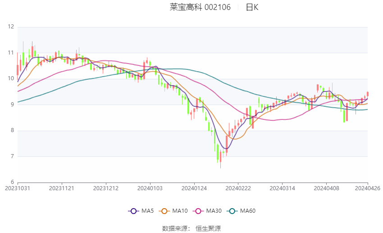Screen dimensions: 383x233
Task: Hide the MA60 line via its label
Action: coord(248,211)
